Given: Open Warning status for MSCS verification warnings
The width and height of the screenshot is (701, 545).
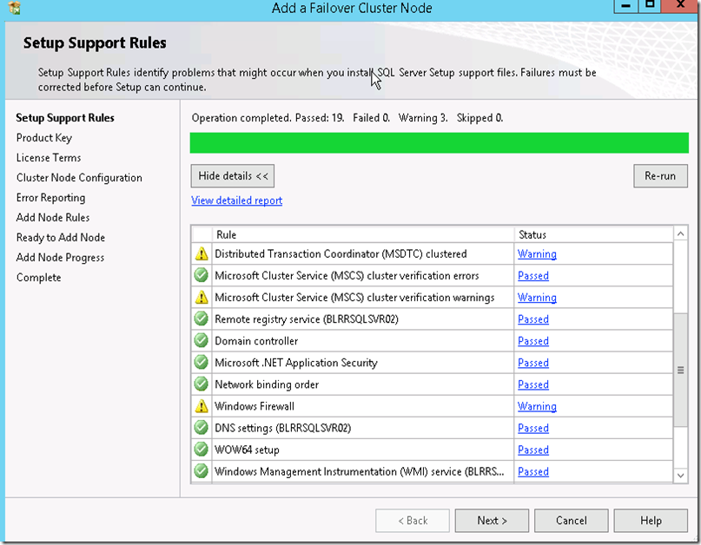Looking at the screenshot, I should click(537, 298).
